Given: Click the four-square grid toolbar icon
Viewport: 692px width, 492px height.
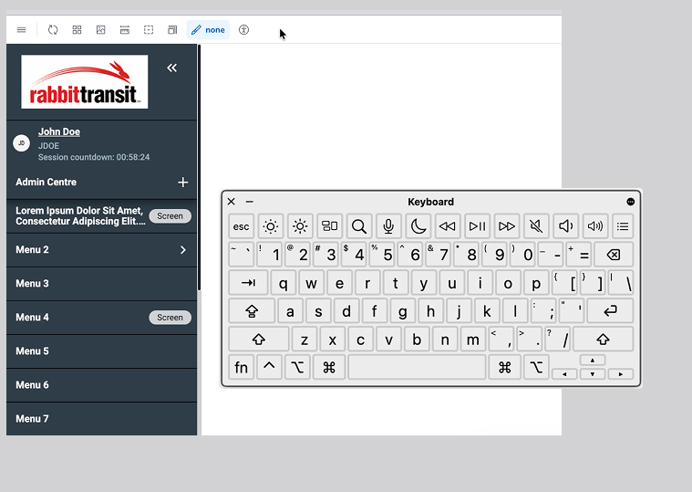Looking at the screenshot, I should click(x=77, y=30).
